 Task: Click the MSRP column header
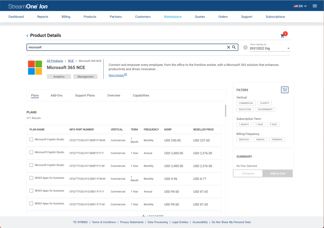point(168,129)
